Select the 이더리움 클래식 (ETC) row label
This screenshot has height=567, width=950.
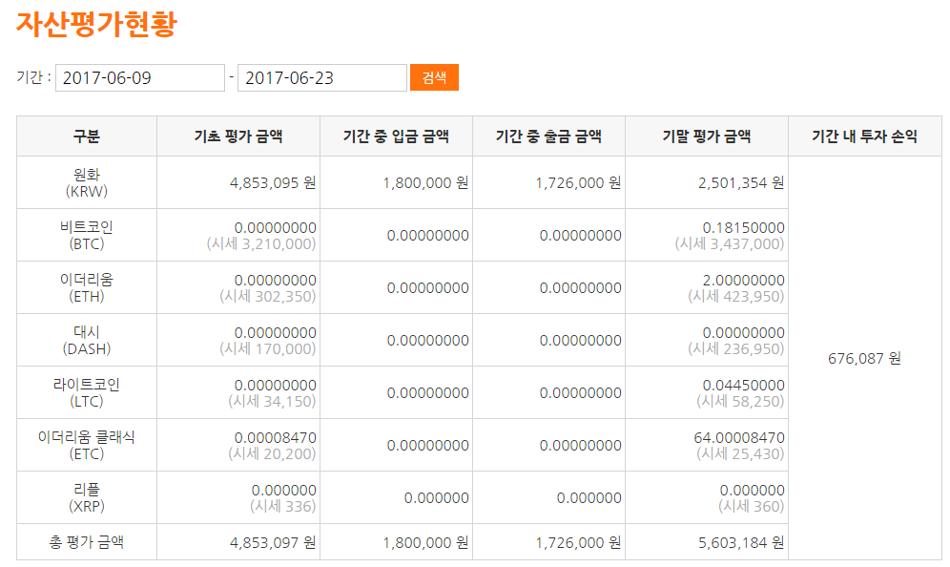click(87, 445)
